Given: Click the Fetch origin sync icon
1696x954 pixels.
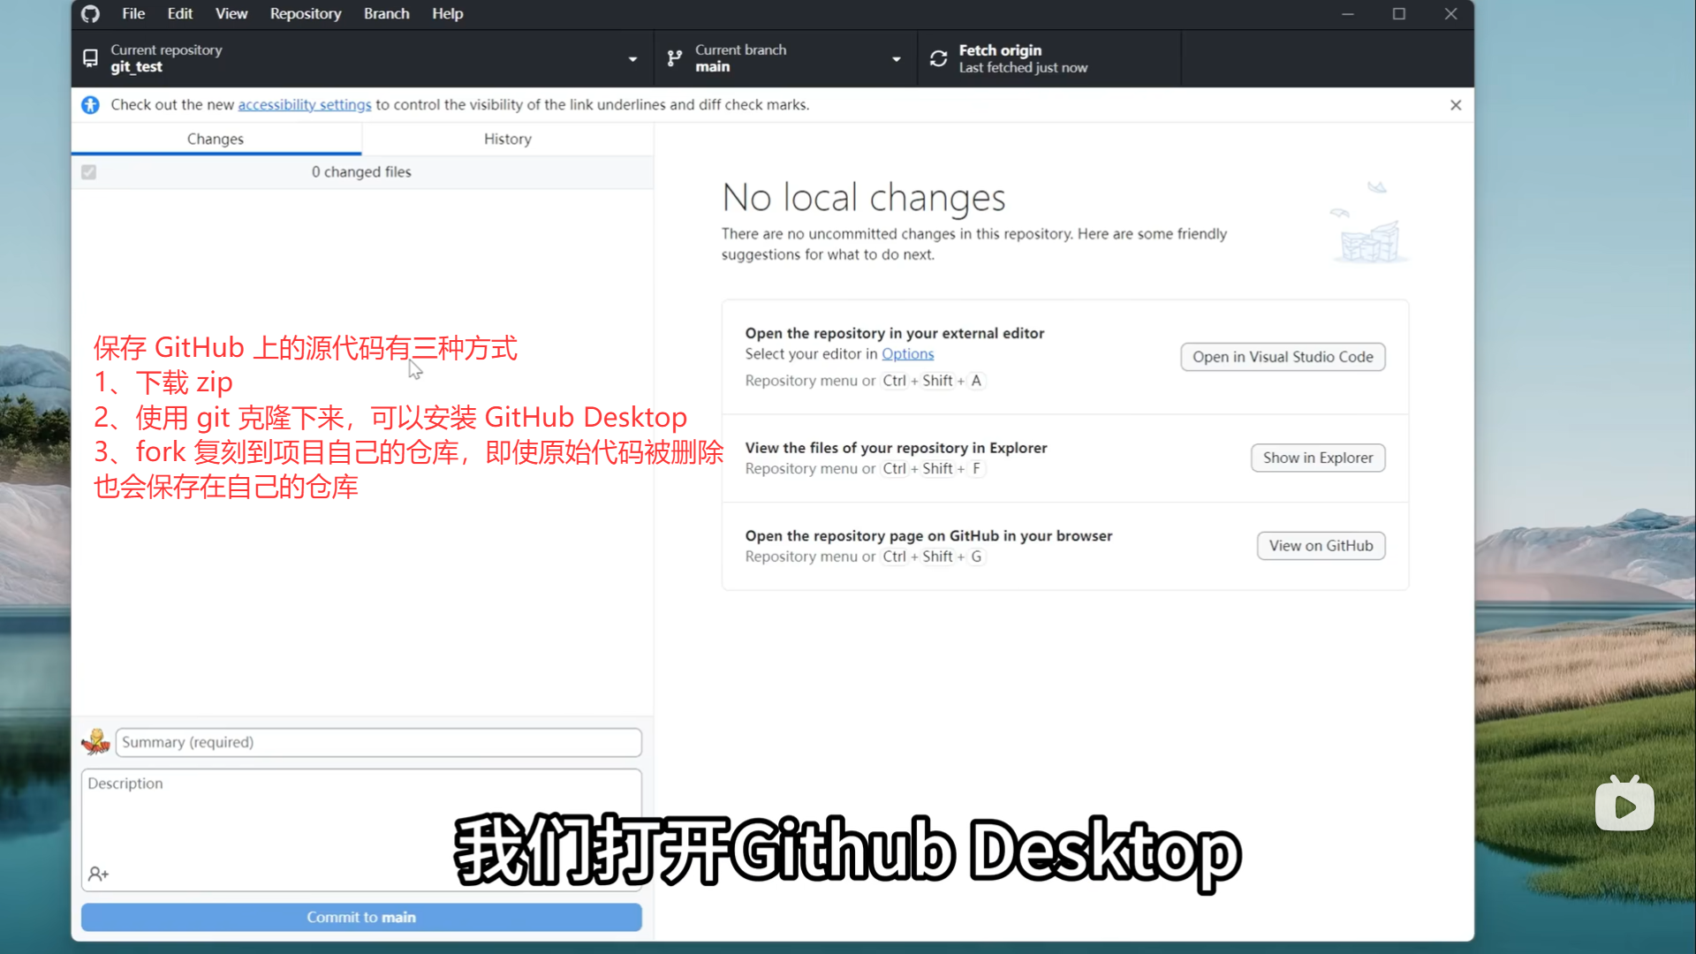Looking at the screenshot, I should click(x=938, y=58).
